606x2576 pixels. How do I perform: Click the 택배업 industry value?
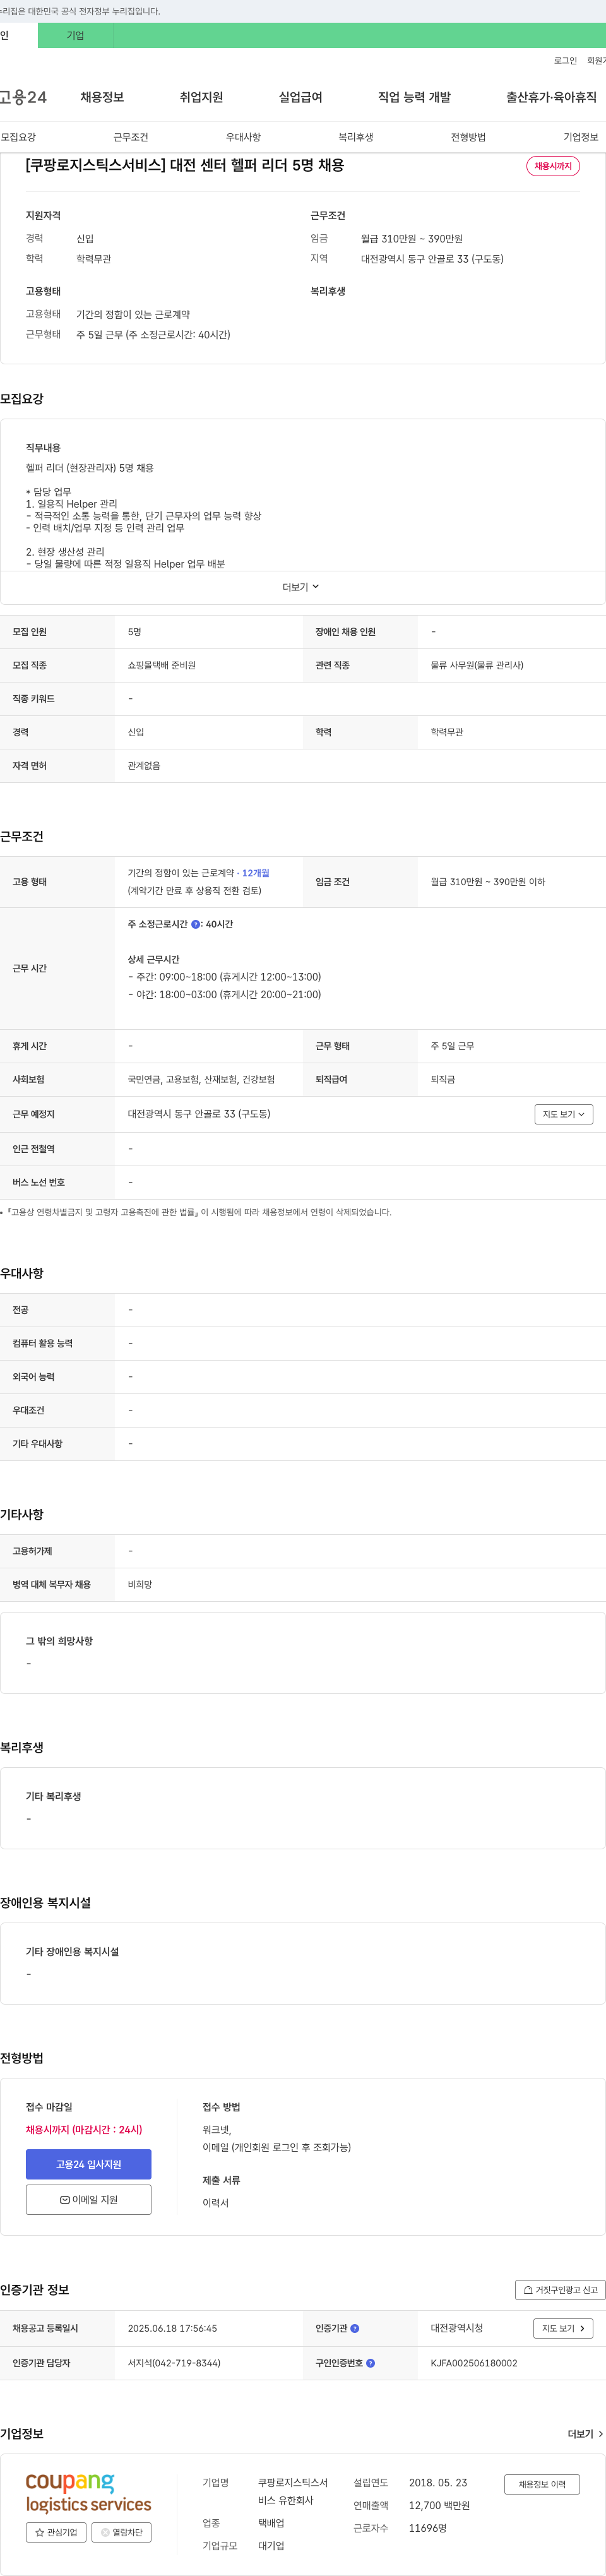pyautogui.click(x=271, y=2523)
